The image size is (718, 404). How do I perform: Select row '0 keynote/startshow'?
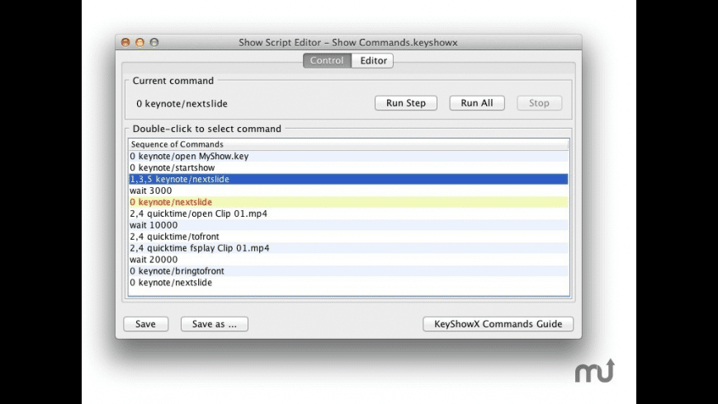[x=348, y=167]
